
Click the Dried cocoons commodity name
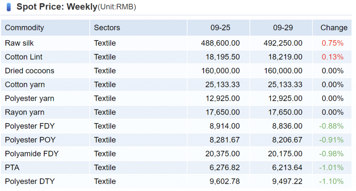click(30, 71)
